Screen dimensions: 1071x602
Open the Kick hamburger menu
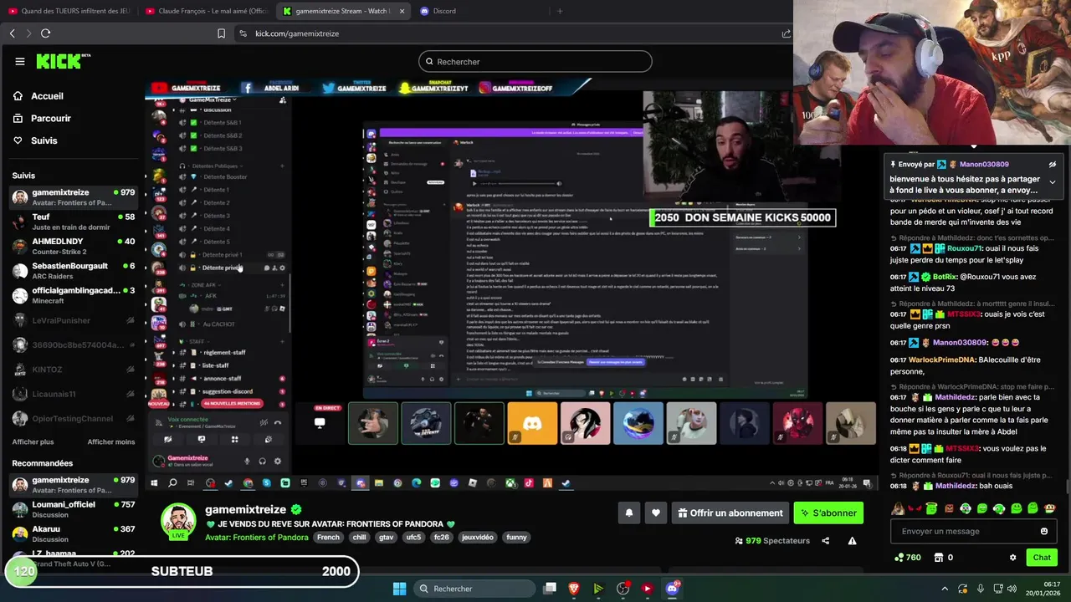point(19,61)
